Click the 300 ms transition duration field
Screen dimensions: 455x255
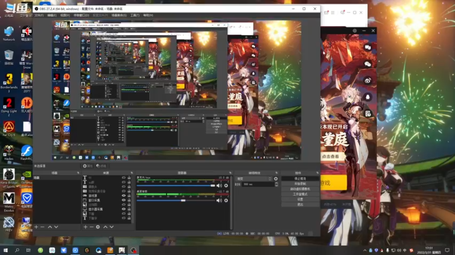pos(258,184)
